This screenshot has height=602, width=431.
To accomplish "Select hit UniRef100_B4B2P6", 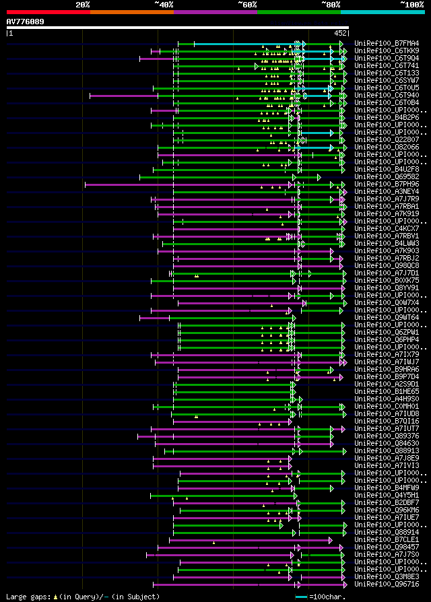I will (x=387, y=117).
